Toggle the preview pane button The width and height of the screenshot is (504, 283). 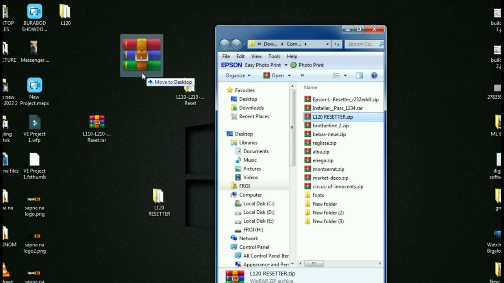[359, 75]
